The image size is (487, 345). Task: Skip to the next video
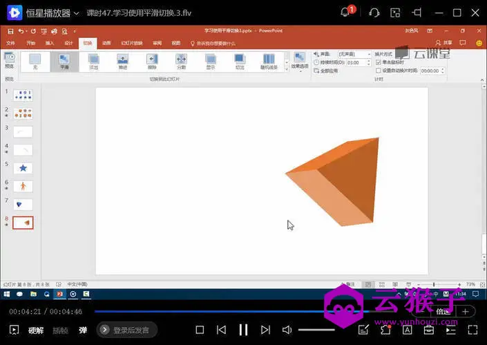[265, 330]
